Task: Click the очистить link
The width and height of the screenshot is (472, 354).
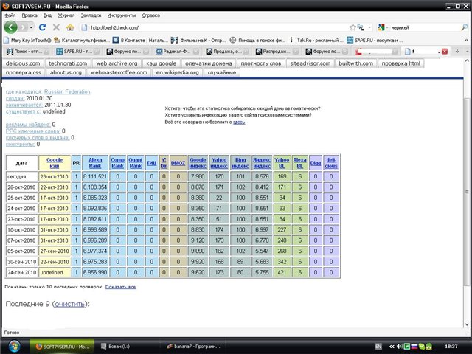Action: tap(69, 303)
